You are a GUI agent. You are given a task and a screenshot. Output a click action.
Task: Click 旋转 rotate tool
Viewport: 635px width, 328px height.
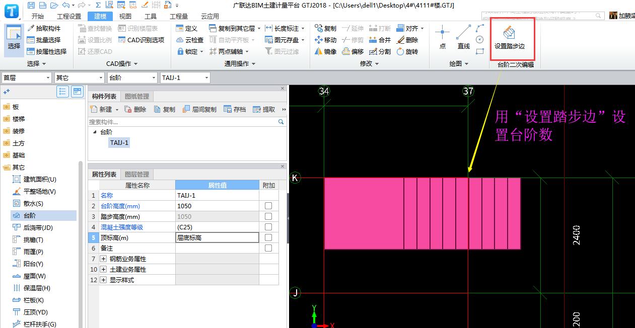click(x=407, y=51)
